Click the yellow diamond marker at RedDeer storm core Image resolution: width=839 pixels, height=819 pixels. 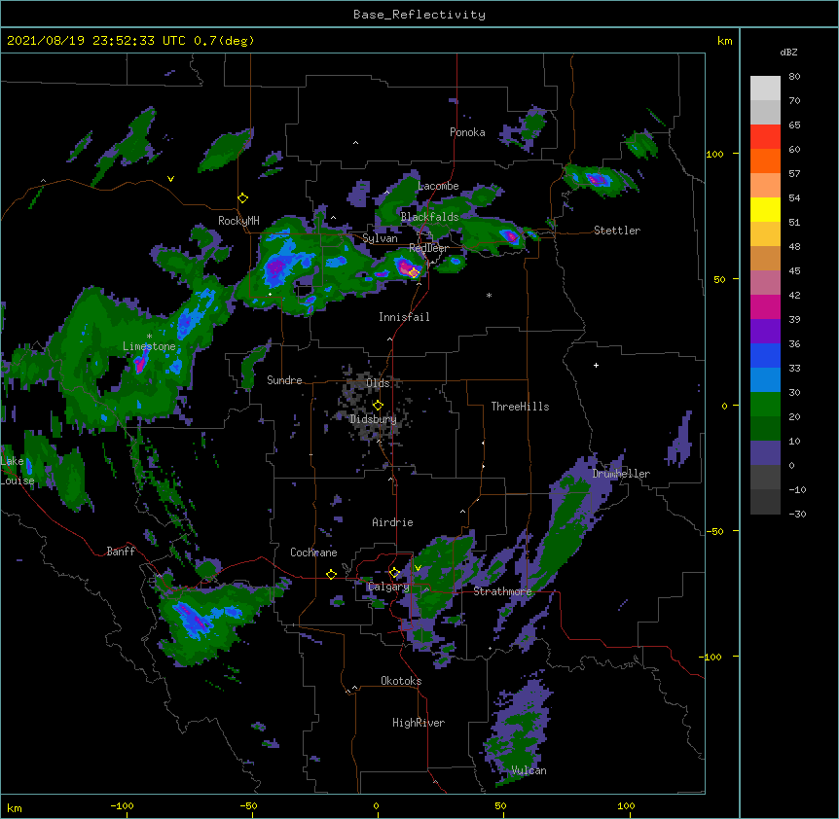(414, 272)
